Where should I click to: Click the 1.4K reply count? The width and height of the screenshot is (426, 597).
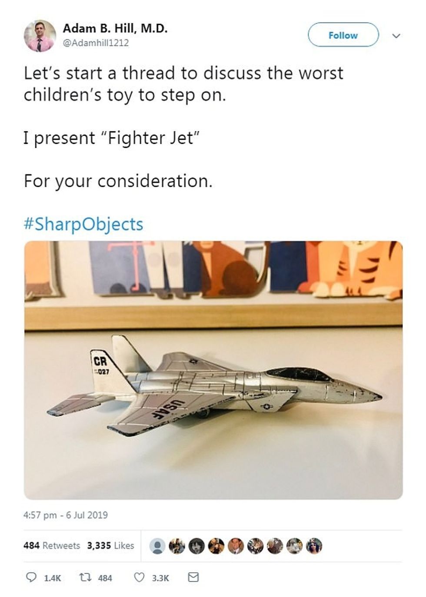(53, 578)
